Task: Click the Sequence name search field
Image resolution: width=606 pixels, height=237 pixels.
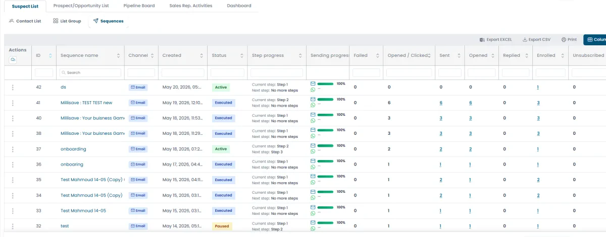Action: (x=90, y=72)
